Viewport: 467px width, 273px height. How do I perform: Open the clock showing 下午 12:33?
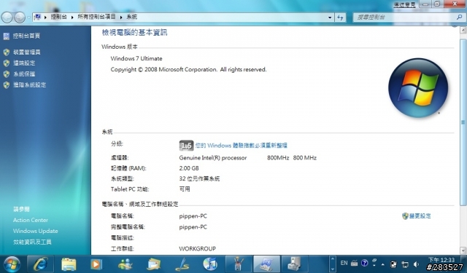(441, 260)
